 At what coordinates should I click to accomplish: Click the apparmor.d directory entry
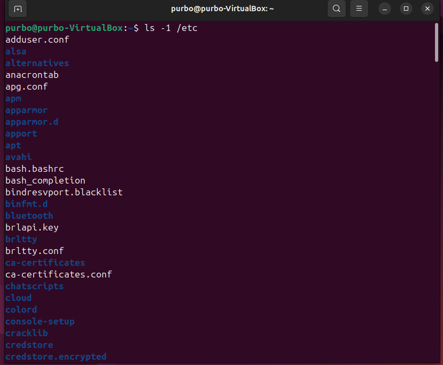point(32,122)
